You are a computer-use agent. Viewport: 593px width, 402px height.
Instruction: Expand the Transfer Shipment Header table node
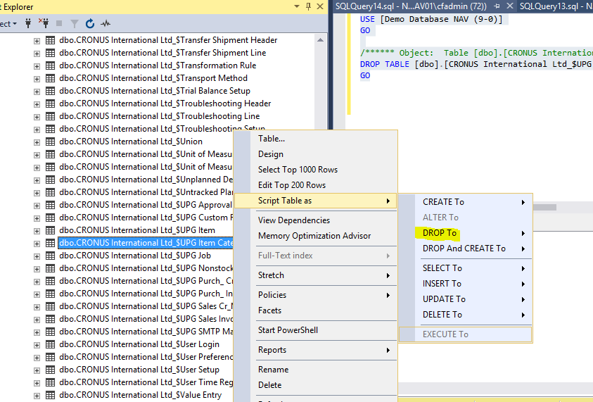coord(37,41)
